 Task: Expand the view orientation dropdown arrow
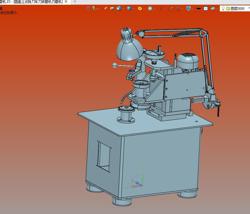(134, 9)
